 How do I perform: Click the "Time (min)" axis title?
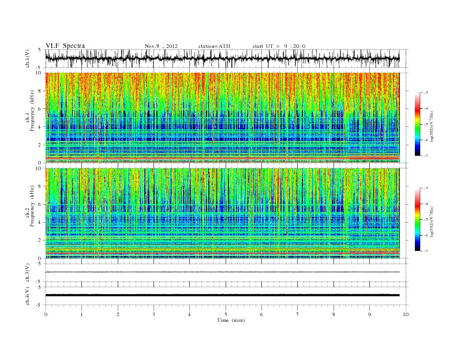[231, 320]
